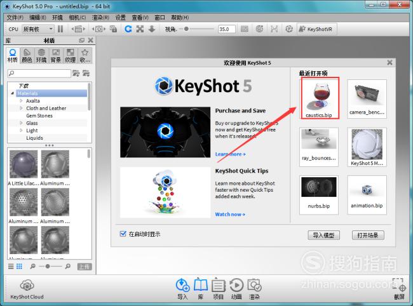Click the center and fit model icon
This screenshot has height=306, width=413.
(140, 29)
